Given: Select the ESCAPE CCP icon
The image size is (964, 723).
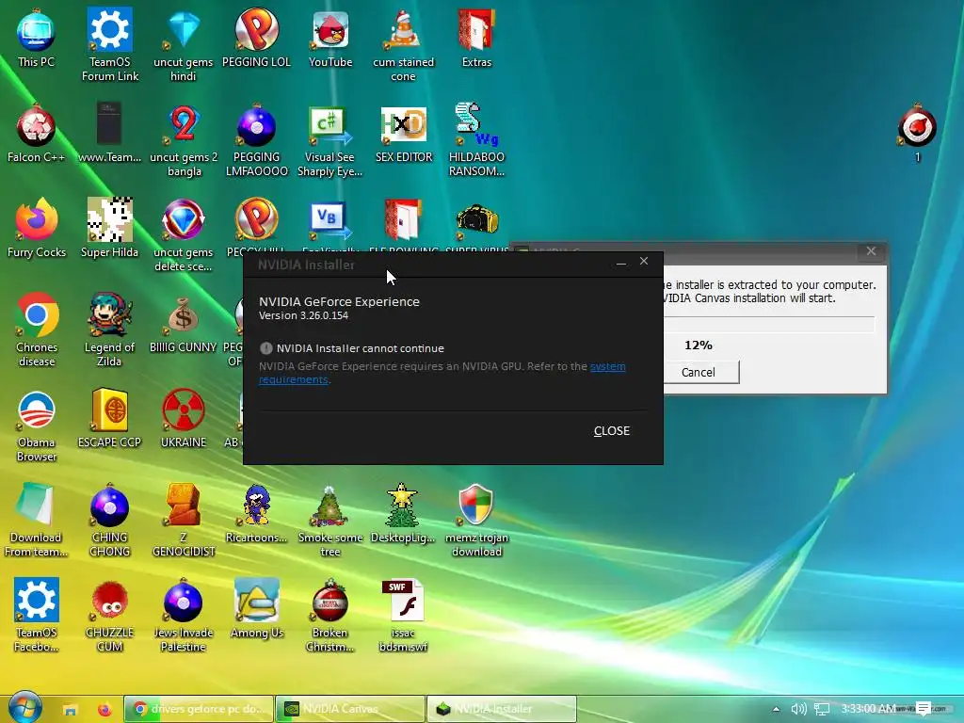Looking at the screenshot, I should (110, 419).
